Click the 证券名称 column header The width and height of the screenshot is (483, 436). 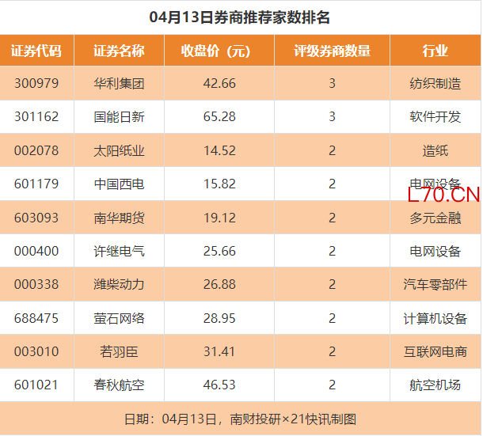[x=119, y=51]
